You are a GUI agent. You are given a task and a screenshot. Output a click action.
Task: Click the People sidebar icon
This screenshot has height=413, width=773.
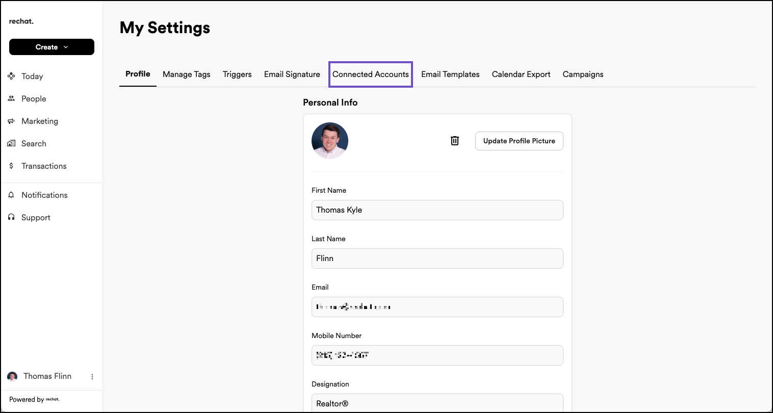pyautogui.click(x=11, y=99)
